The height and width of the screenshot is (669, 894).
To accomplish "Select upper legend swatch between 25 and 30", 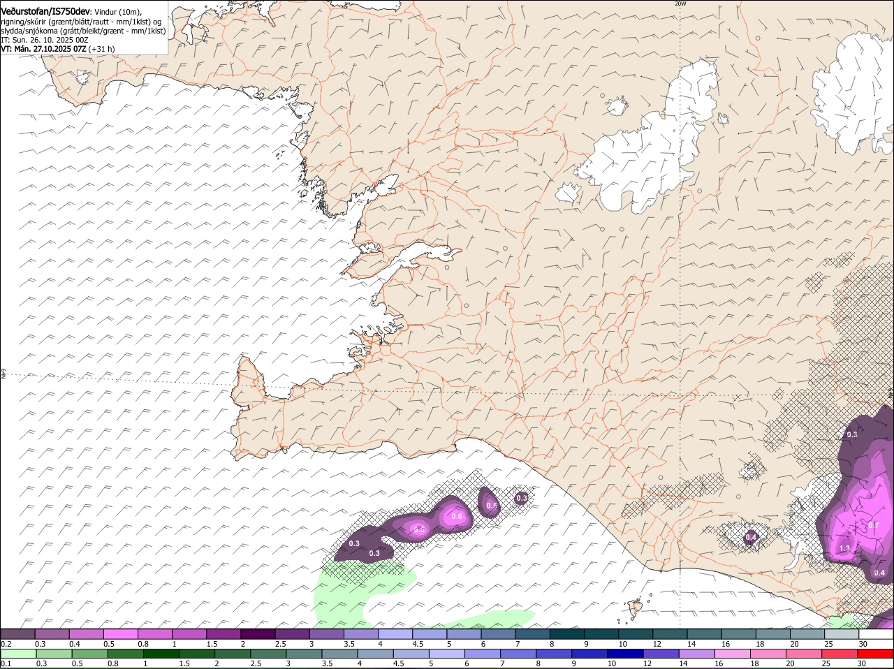I will (x=842, y=634).
